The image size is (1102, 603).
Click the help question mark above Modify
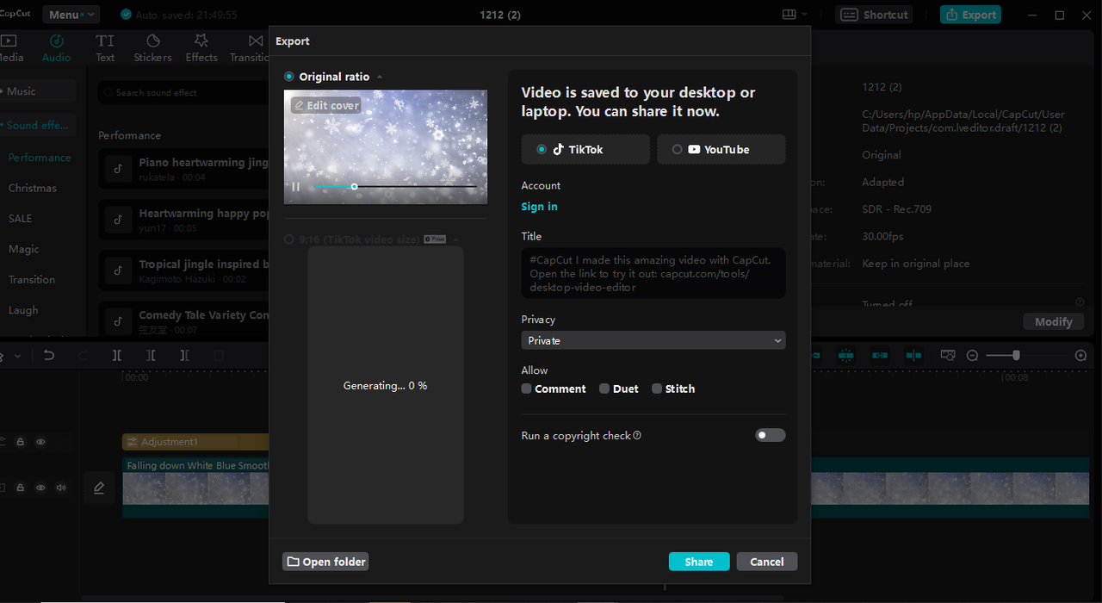[1080, 302]
